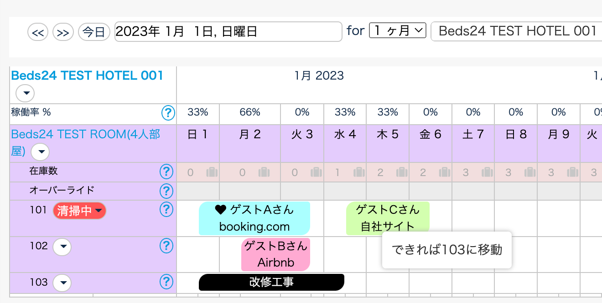Viewport: 602px width, 303px height.
Task: Click help icon beside オーバーライド
Action: (166, 190)
